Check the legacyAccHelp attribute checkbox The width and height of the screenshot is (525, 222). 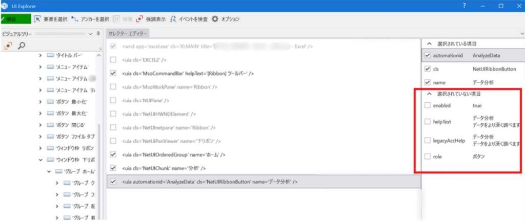(x=427, y=141)
